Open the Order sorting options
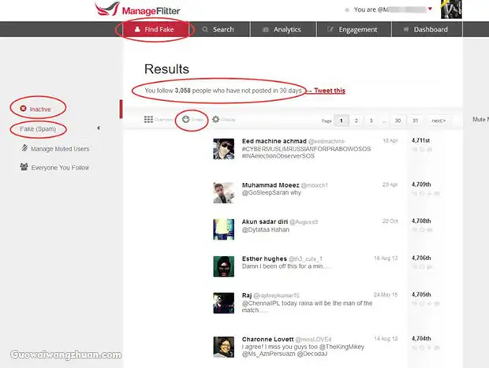Screen dimensions: 489x368 coord(192,119)
